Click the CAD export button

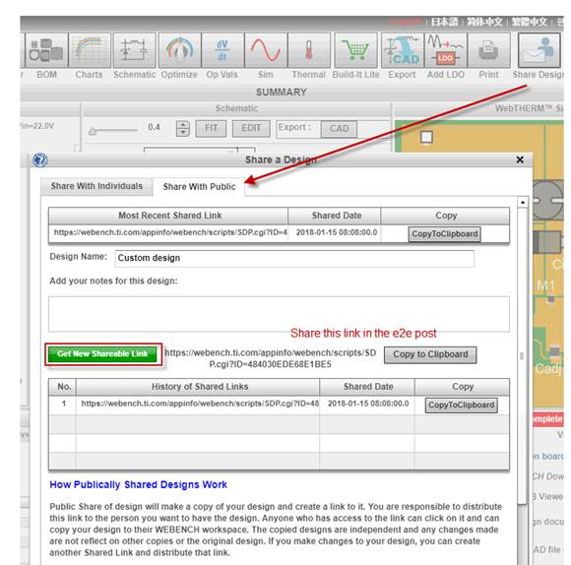pyautogui.click(x=339, y=129)
